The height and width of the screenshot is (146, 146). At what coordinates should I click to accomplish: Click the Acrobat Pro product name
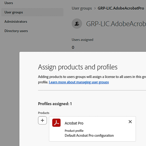tap(74, 123)
